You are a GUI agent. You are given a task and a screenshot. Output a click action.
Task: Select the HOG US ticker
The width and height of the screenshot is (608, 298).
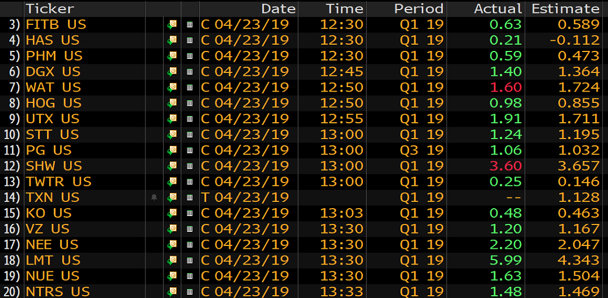(54, 103)
